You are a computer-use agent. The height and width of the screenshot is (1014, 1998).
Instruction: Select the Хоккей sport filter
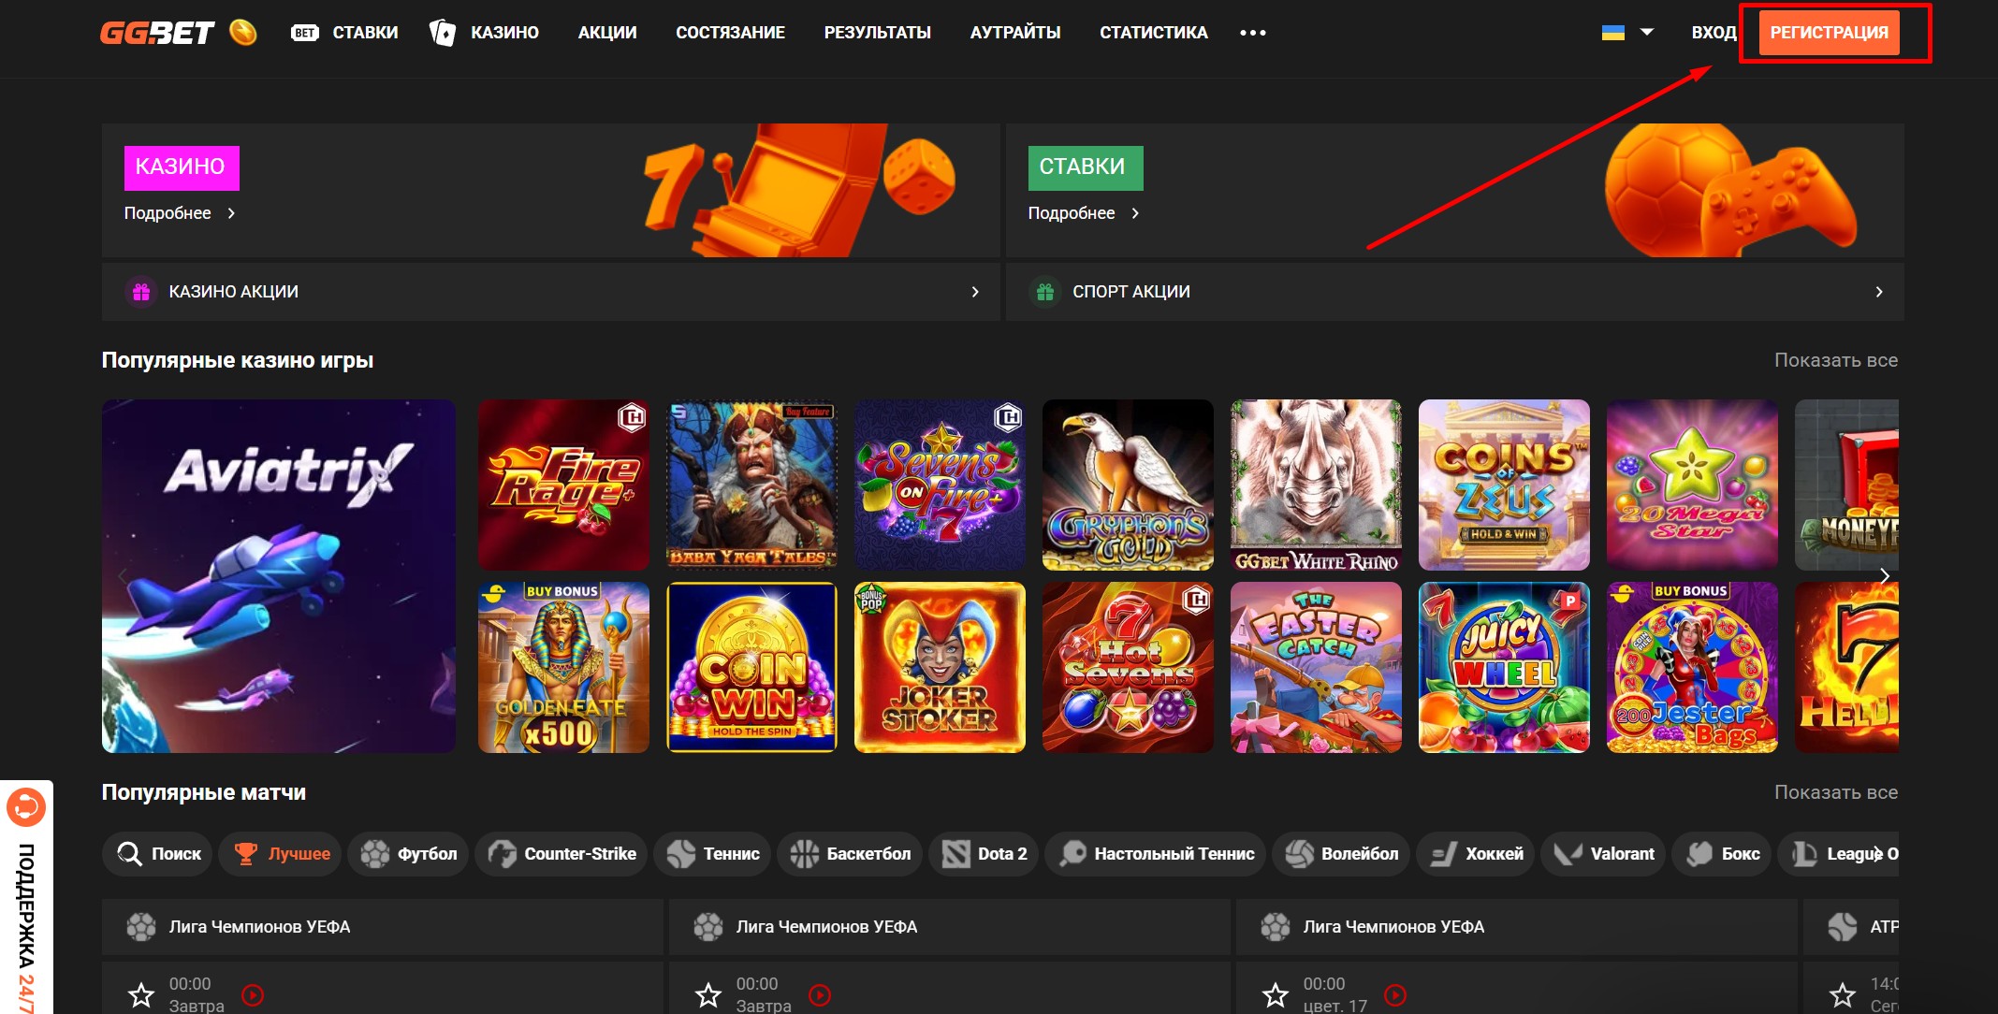1476,854
